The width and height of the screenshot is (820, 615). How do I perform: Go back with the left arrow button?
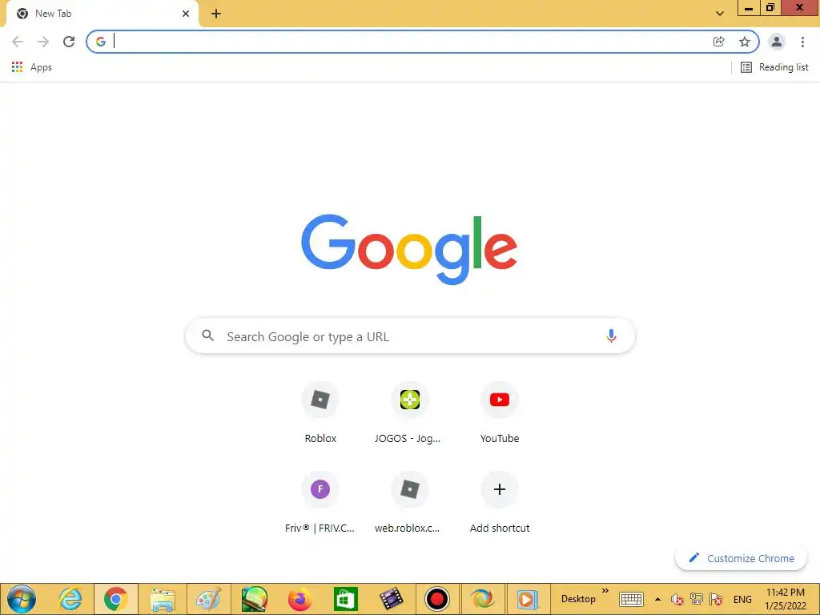[18, 42]
